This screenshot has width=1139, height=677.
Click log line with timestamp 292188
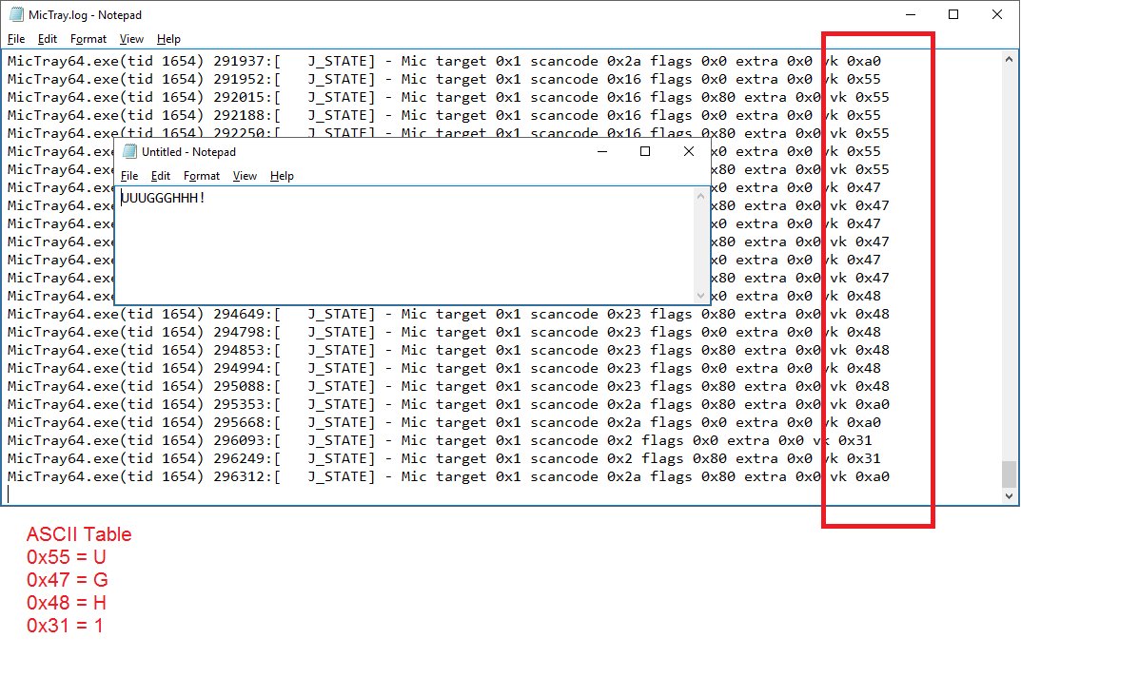pyautogui.click(x=443, y=115)
